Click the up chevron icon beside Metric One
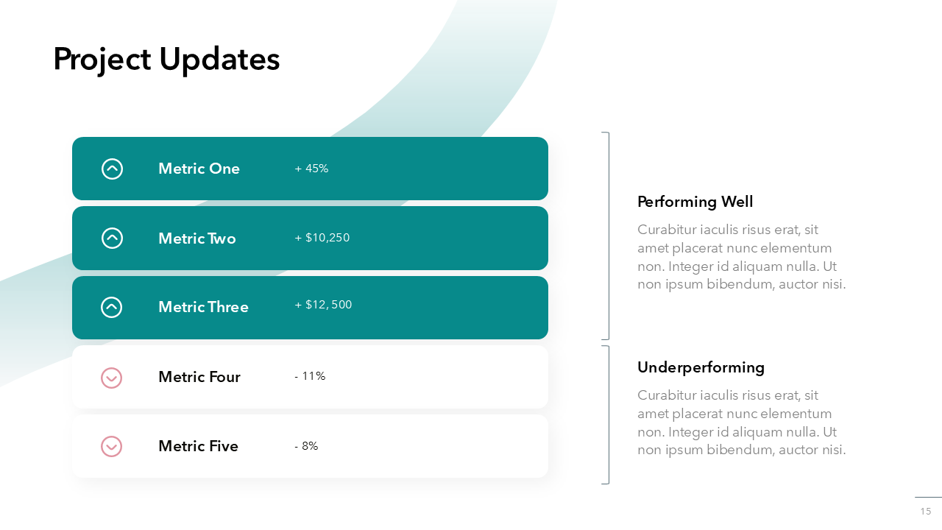The height and width of the screenshot is (530, 942). coord(112,169)
